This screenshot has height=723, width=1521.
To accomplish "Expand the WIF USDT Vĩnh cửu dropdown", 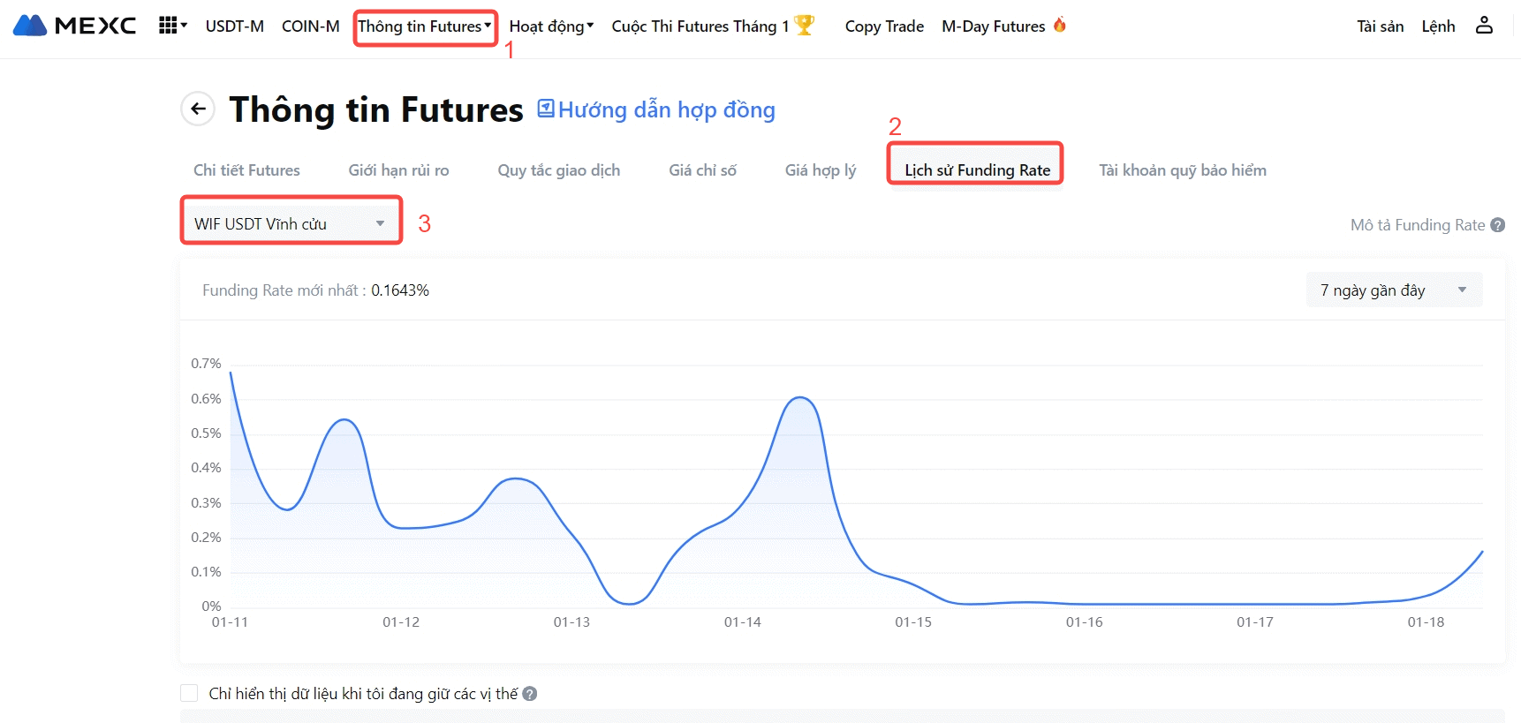I will [x=291, y=223].
